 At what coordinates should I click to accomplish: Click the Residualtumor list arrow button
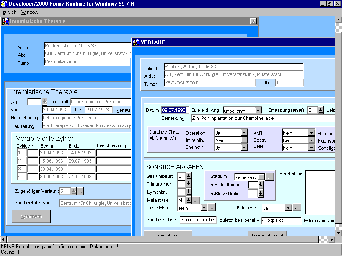point(261,185)
